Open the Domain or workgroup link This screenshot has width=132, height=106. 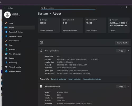[x=59, y=79]
